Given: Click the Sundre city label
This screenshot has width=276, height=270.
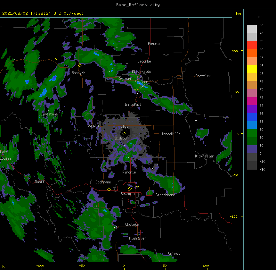Looking at the screenshot, I should 93,125.
